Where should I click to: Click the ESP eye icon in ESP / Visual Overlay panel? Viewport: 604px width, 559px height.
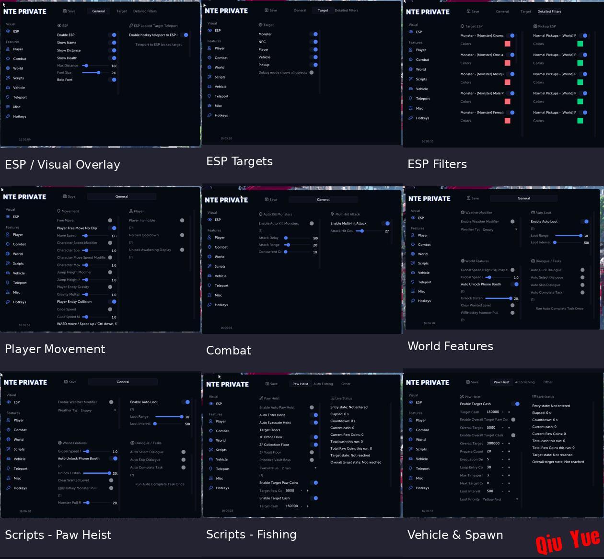(x=8, y=31)
